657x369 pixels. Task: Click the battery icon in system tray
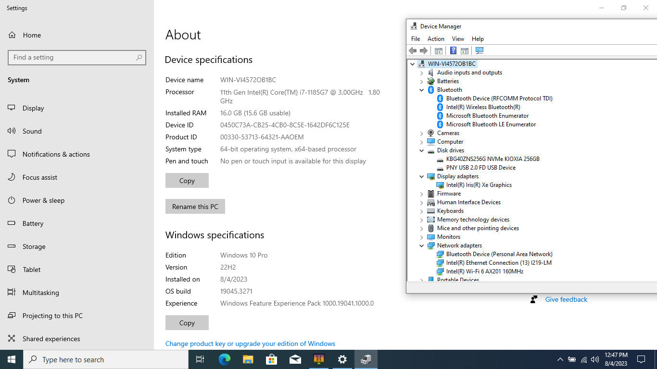click(x=572, y=359)
